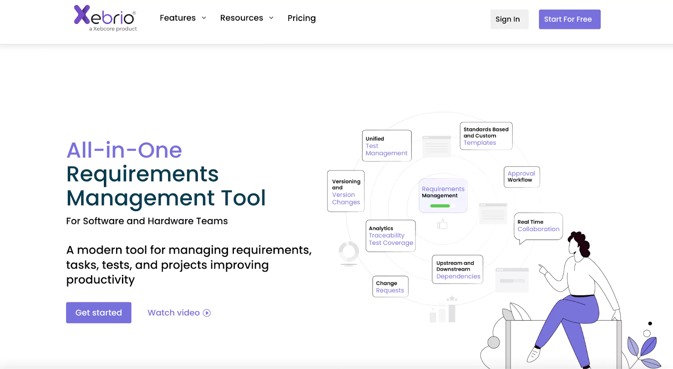
Task: Open the Watch video link
Action: click(173, 313)
